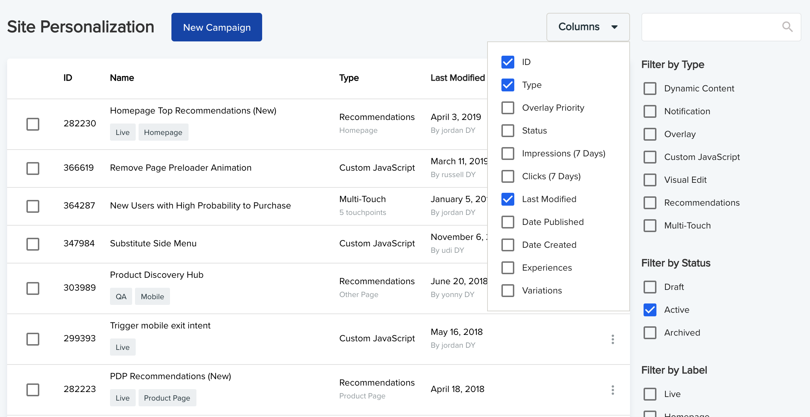Check the Dynamic Content type filter
This screenshot has width=810, height=417.
coord(650,88)
